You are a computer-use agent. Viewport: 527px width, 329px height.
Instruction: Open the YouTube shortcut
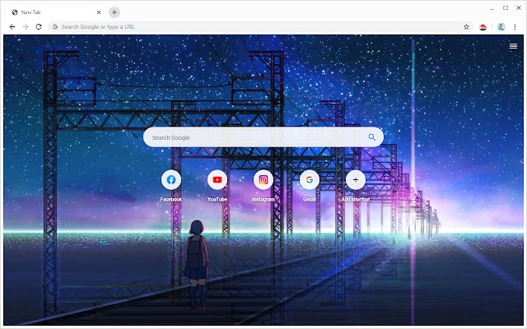[217, 179]
